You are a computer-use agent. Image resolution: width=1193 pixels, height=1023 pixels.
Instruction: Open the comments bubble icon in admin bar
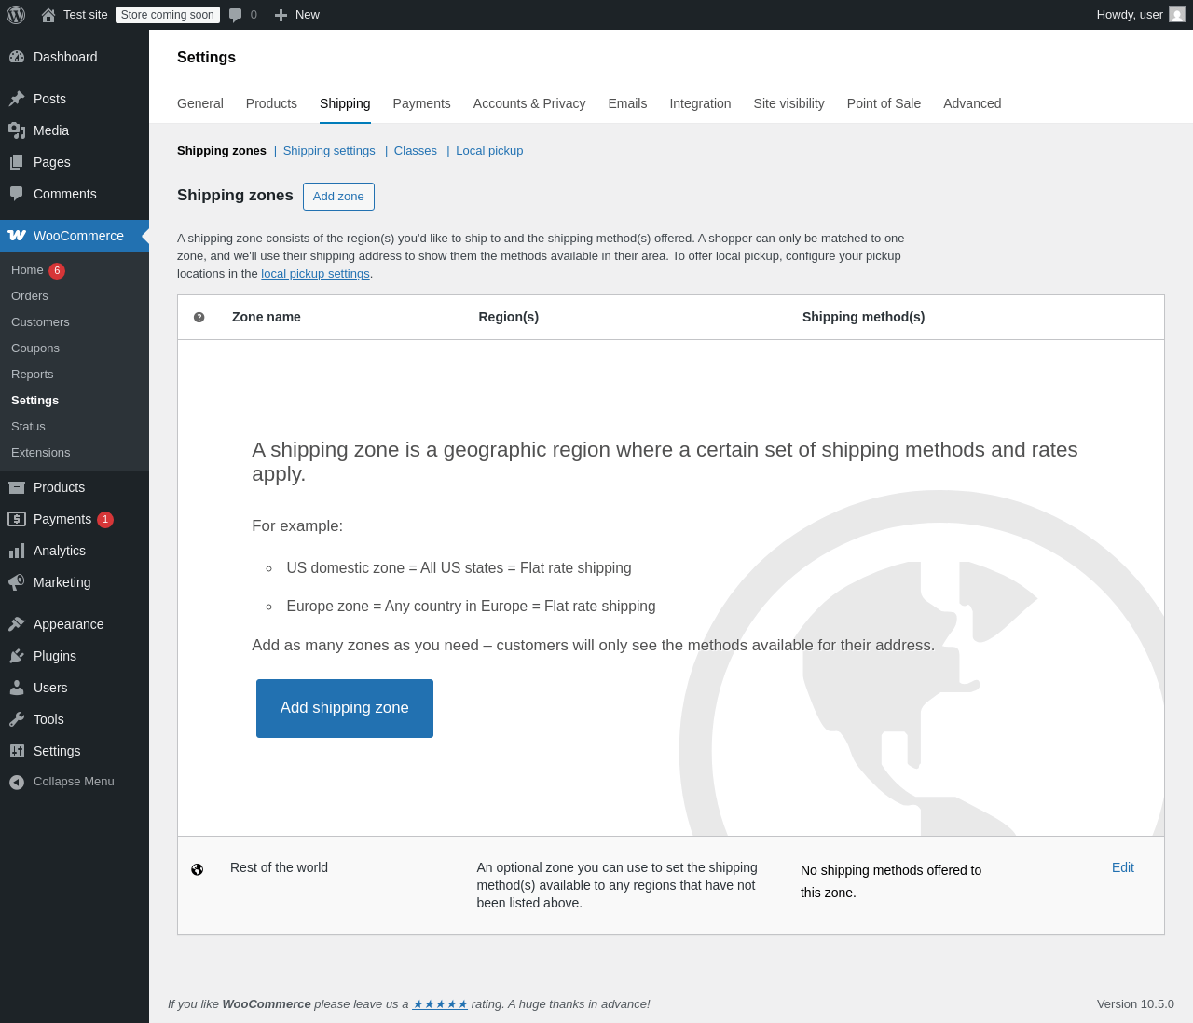click(236, 15)
